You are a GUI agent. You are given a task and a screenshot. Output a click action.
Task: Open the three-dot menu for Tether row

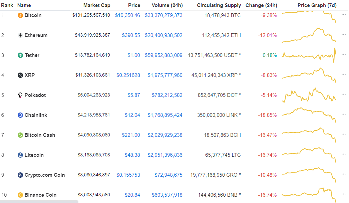343,55
